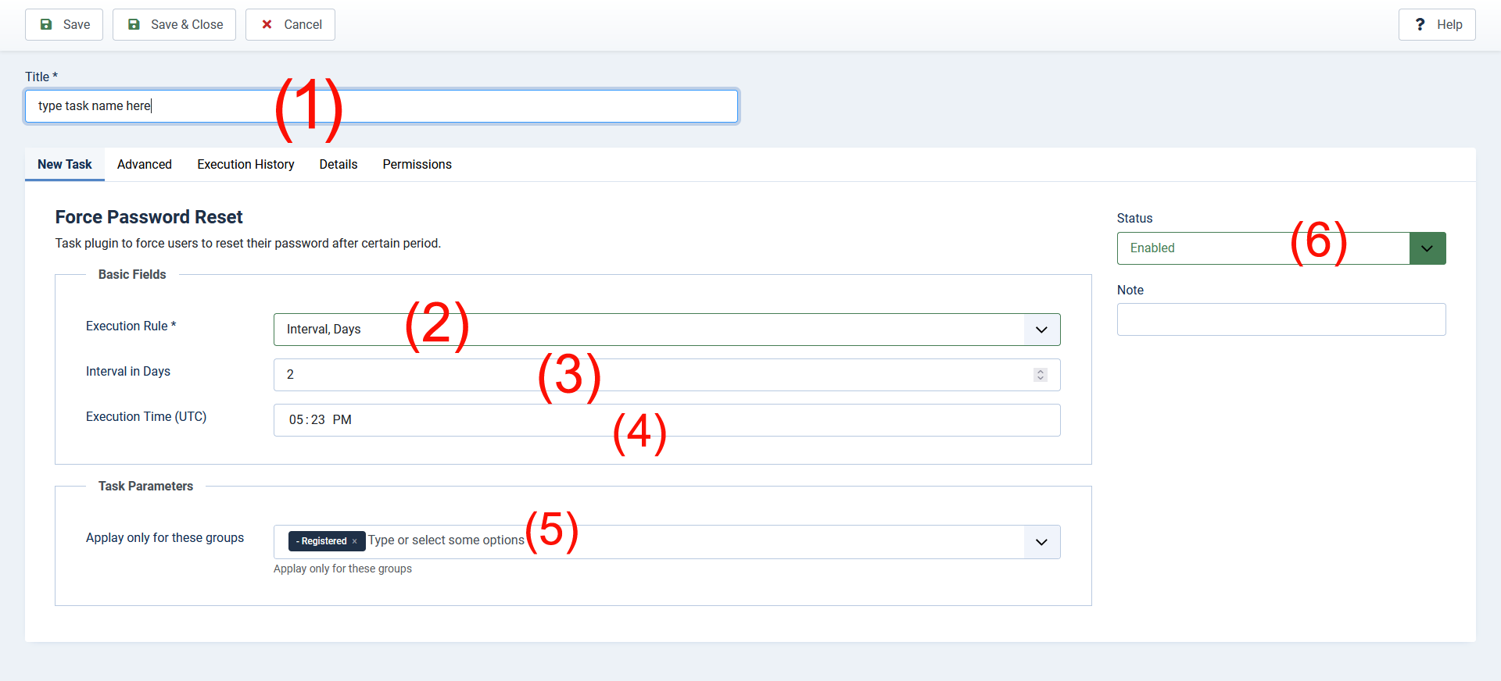The image size is (1501, 681).
Task: Expand the groups selection dropdown chevron
Action: [1041, 542]
